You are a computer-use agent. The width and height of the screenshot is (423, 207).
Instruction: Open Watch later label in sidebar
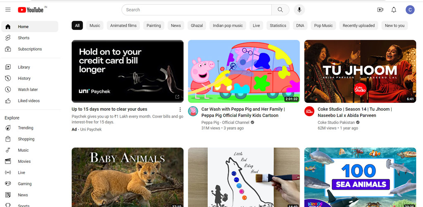click(28, 90)
